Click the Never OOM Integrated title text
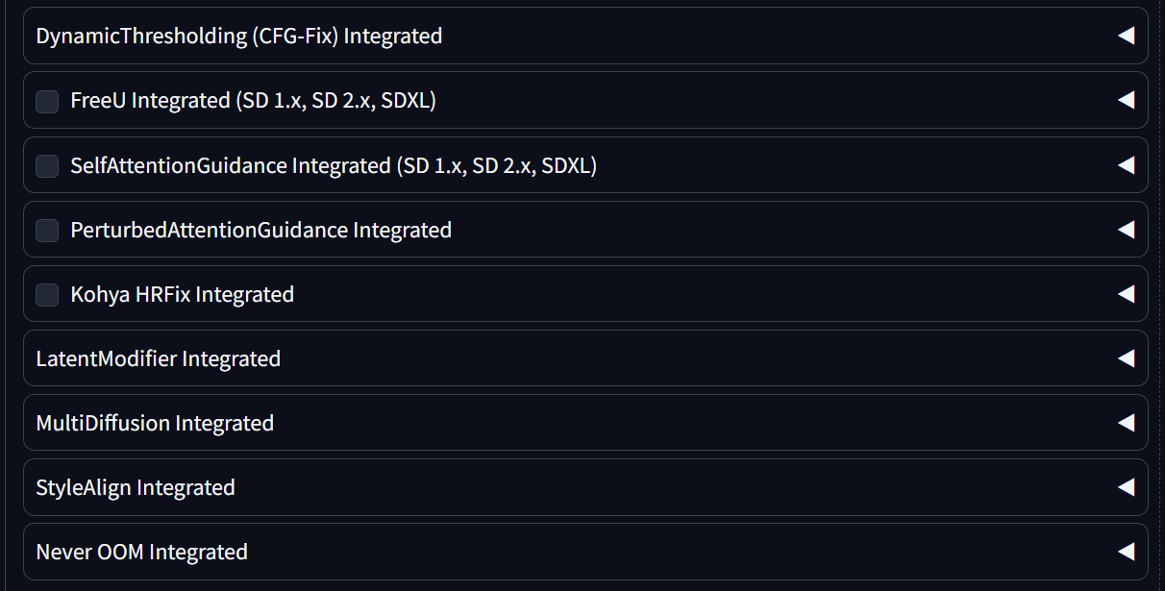Image resolution: width=1165 pixels, height=591 pixels. [x=141, y=553]
